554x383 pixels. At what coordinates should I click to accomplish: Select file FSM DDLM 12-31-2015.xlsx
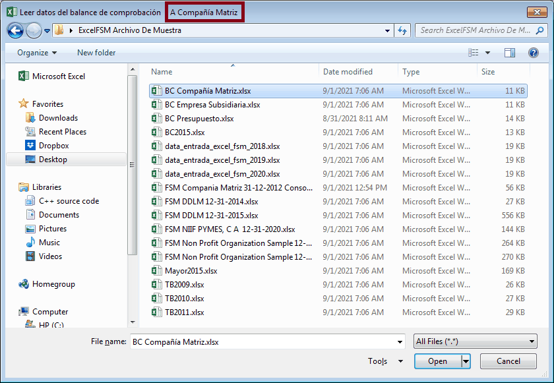(338, 216)
